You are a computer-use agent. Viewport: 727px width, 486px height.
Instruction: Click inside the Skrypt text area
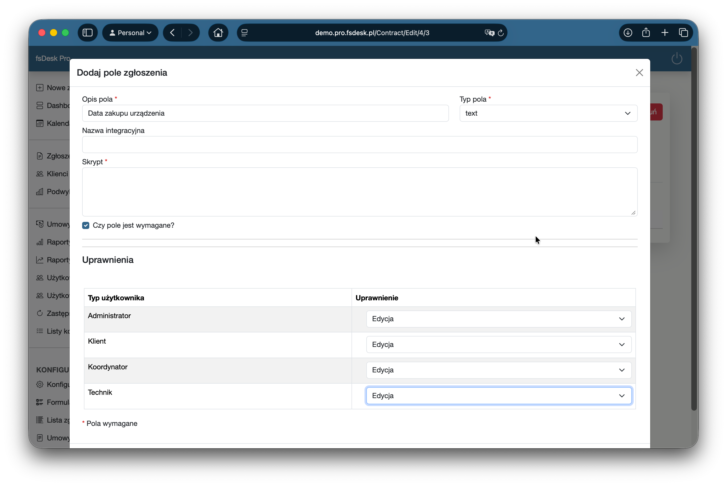pyautogui.click(x=359, y=192)
